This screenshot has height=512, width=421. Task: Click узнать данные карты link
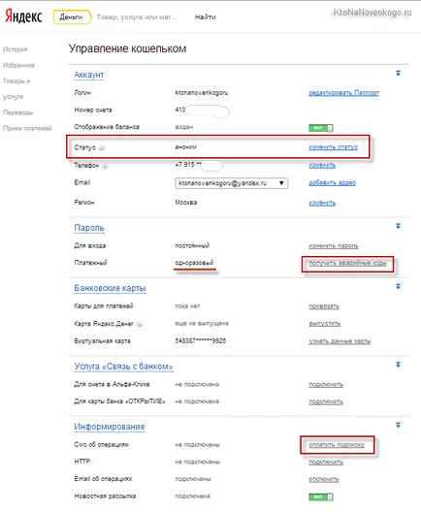340,341
